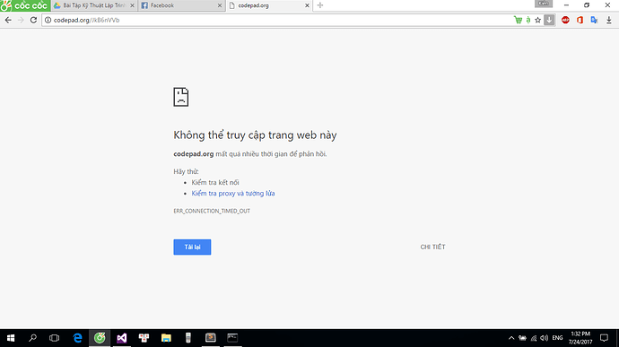The height and width of the screenshot is (347, 619).
Task: Reload the page using the refresh icon
Action: click(33, 20)
